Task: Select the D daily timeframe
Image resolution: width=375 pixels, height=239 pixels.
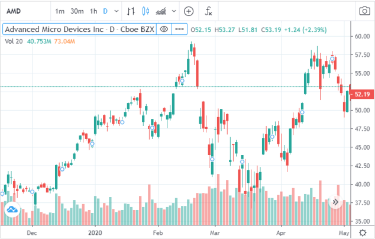Action: (x=105, y=11)
